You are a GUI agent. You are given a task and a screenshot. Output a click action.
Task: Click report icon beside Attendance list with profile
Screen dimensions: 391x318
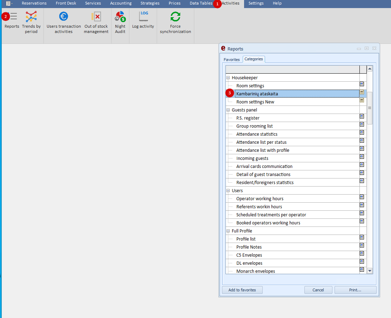pos(362,149)
